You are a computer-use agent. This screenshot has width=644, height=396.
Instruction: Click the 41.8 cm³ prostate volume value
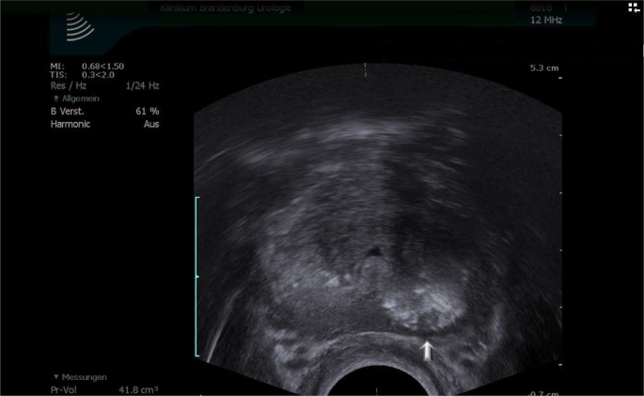coord(138,389)
